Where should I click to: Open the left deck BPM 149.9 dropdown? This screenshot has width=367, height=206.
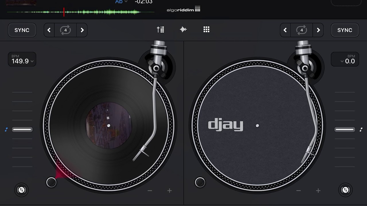coord(22,59)
